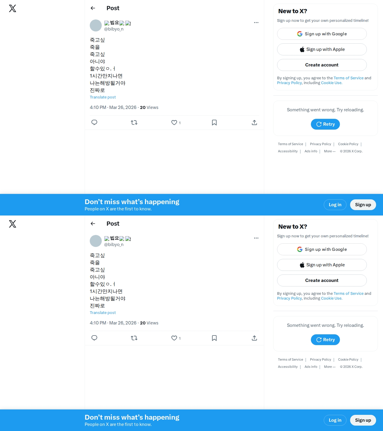Repost using the retweet icon on the upper post
Viewport: 383px width, 431px height.
point(134,122)
